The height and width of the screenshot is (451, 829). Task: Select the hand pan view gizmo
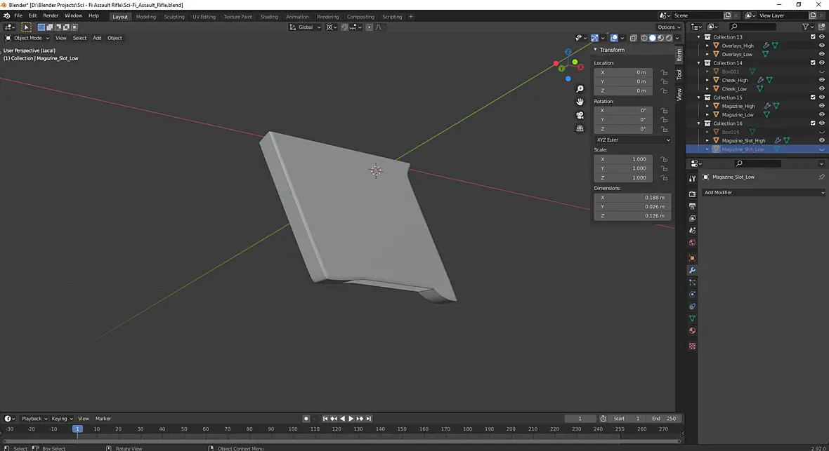tap(580, 102)
